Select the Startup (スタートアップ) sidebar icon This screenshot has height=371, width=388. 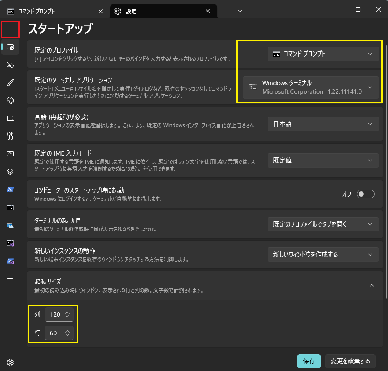point(10,47)
